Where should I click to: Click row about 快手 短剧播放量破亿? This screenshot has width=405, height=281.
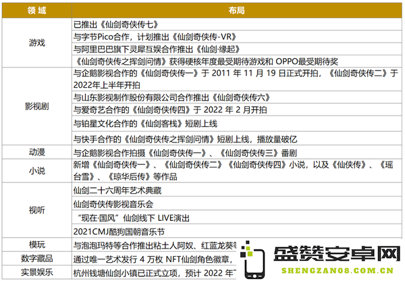[237, 138]
